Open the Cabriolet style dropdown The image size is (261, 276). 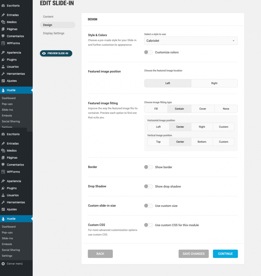pyautogui.click(x=191, y=41)
